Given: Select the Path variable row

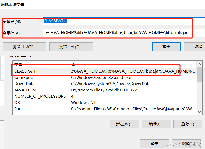Looking at the screenshot, I should (105, 109).
